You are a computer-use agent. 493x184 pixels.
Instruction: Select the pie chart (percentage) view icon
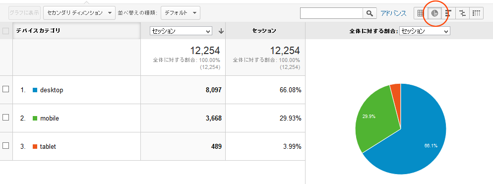tap(434, 13)
